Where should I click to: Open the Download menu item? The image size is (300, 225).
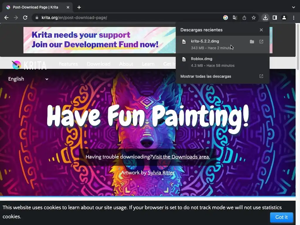pyautogui.click(x=98, y=64)
